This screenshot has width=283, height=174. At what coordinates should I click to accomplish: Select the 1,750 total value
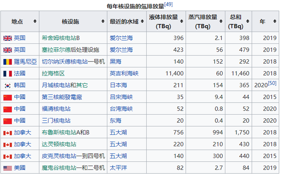click(x=242, y=133)
